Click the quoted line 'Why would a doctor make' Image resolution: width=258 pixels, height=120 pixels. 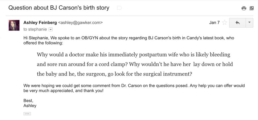click(x=133, y=54)
